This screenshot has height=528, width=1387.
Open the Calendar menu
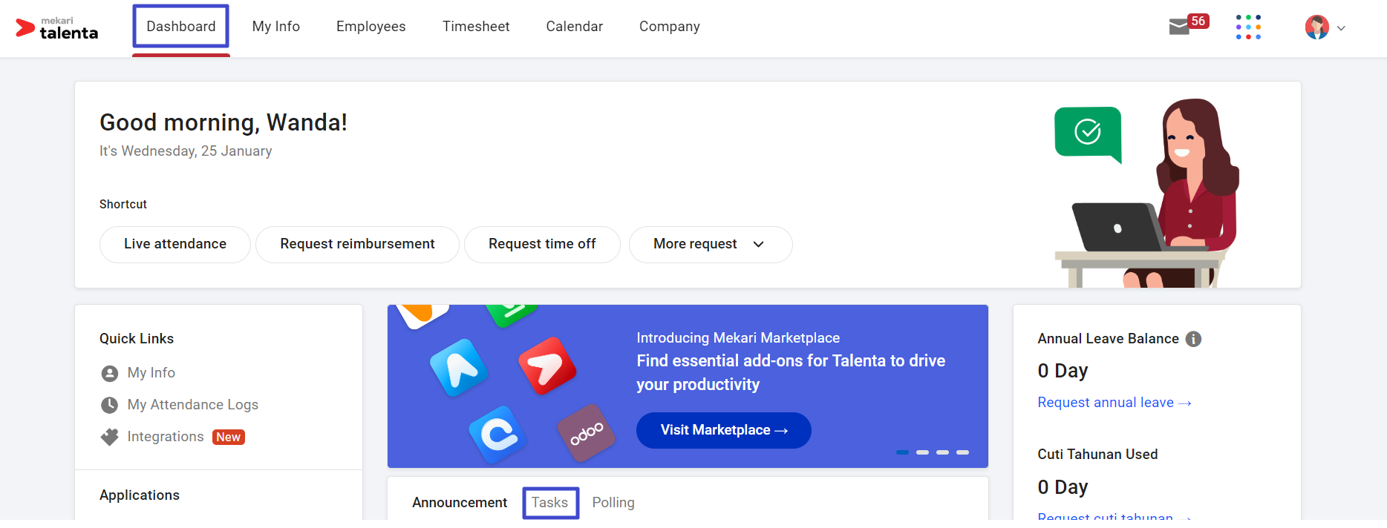[575, 27]
